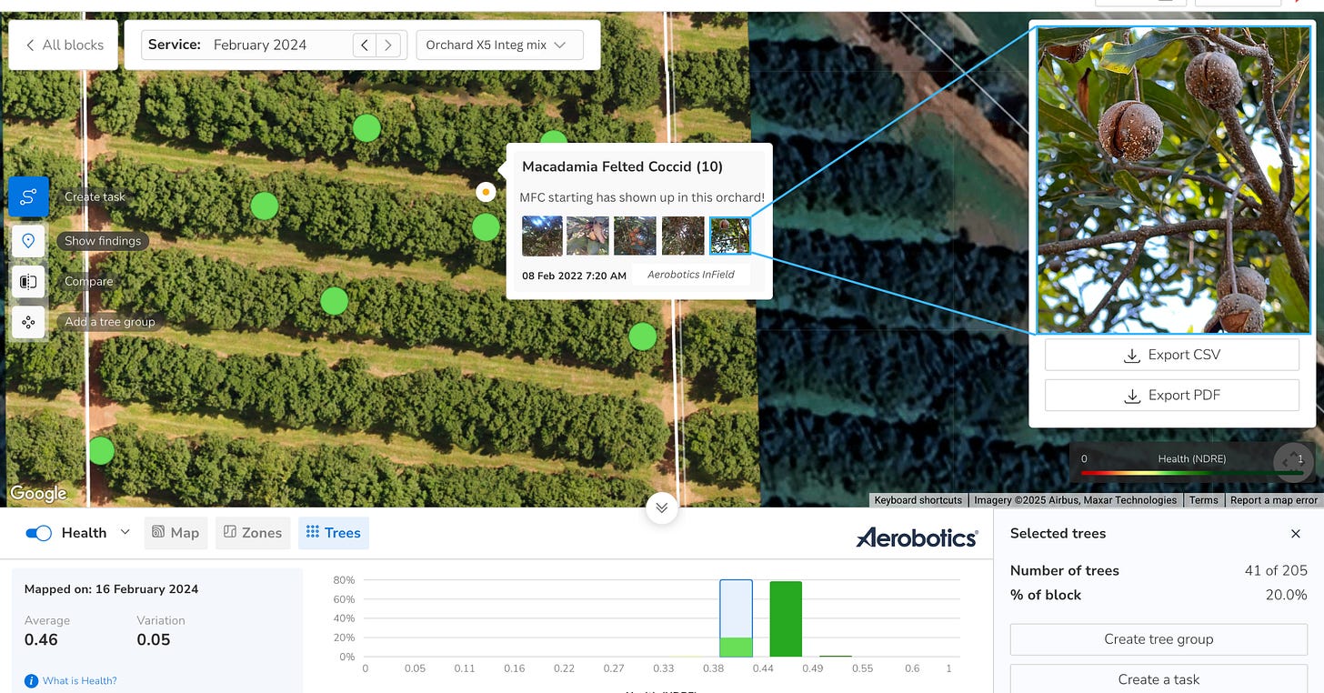Click the 41 of 205 tree count
This screenshot has height=693, width=1324.
1276,571
